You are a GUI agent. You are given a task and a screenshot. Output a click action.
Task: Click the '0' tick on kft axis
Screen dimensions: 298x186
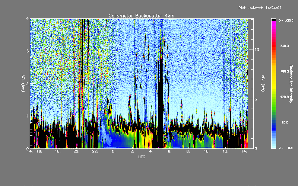[256, 148]
